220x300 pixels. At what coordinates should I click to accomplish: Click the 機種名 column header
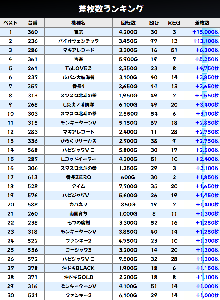(78, 23)
